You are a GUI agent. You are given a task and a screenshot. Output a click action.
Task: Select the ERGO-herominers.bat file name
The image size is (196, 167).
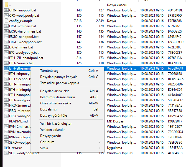tap(25, 31)
